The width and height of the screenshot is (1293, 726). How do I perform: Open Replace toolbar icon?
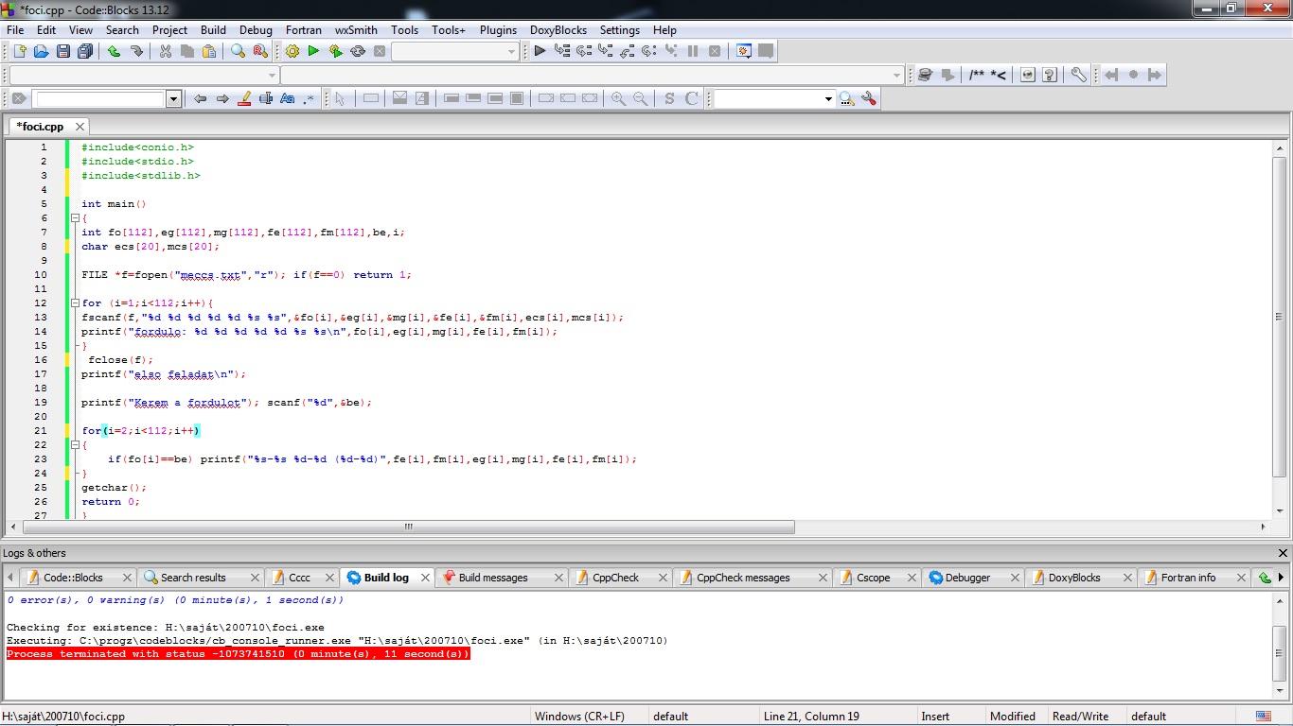[x=260, y=51]
